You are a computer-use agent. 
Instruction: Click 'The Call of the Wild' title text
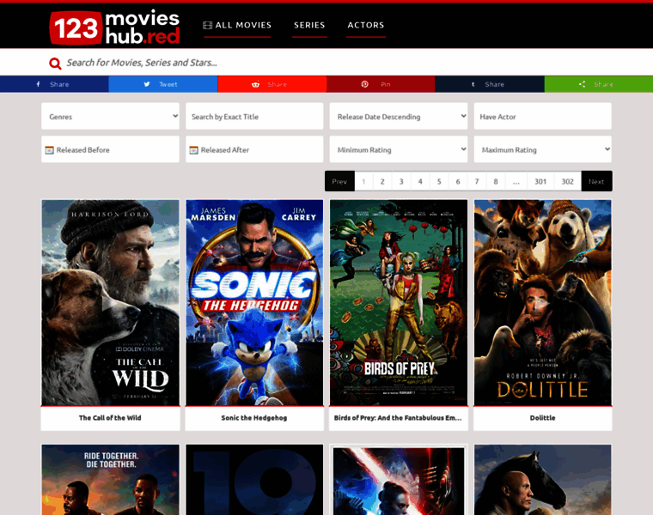[110, 418]
